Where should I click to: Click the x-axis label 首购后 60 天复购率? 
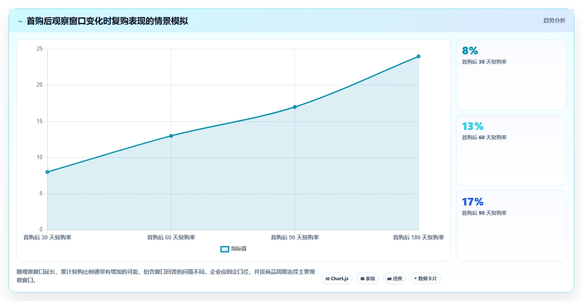[171, 237]
